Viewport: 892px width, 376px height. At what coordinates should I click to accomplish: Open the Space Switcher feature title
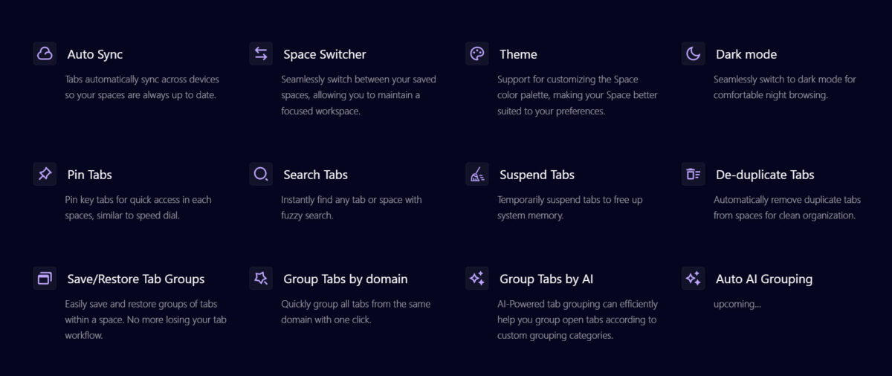point(324,54)
